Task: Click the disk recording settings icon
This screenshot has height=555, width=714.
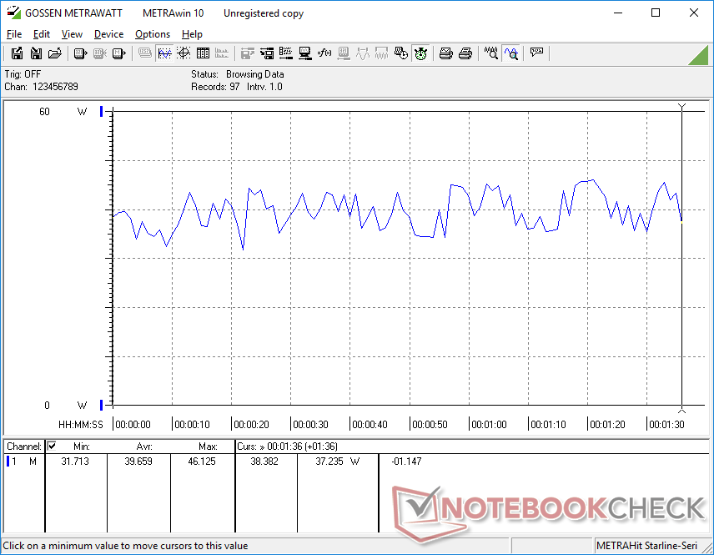Action: pyautogui.click(x=267, y=53)
